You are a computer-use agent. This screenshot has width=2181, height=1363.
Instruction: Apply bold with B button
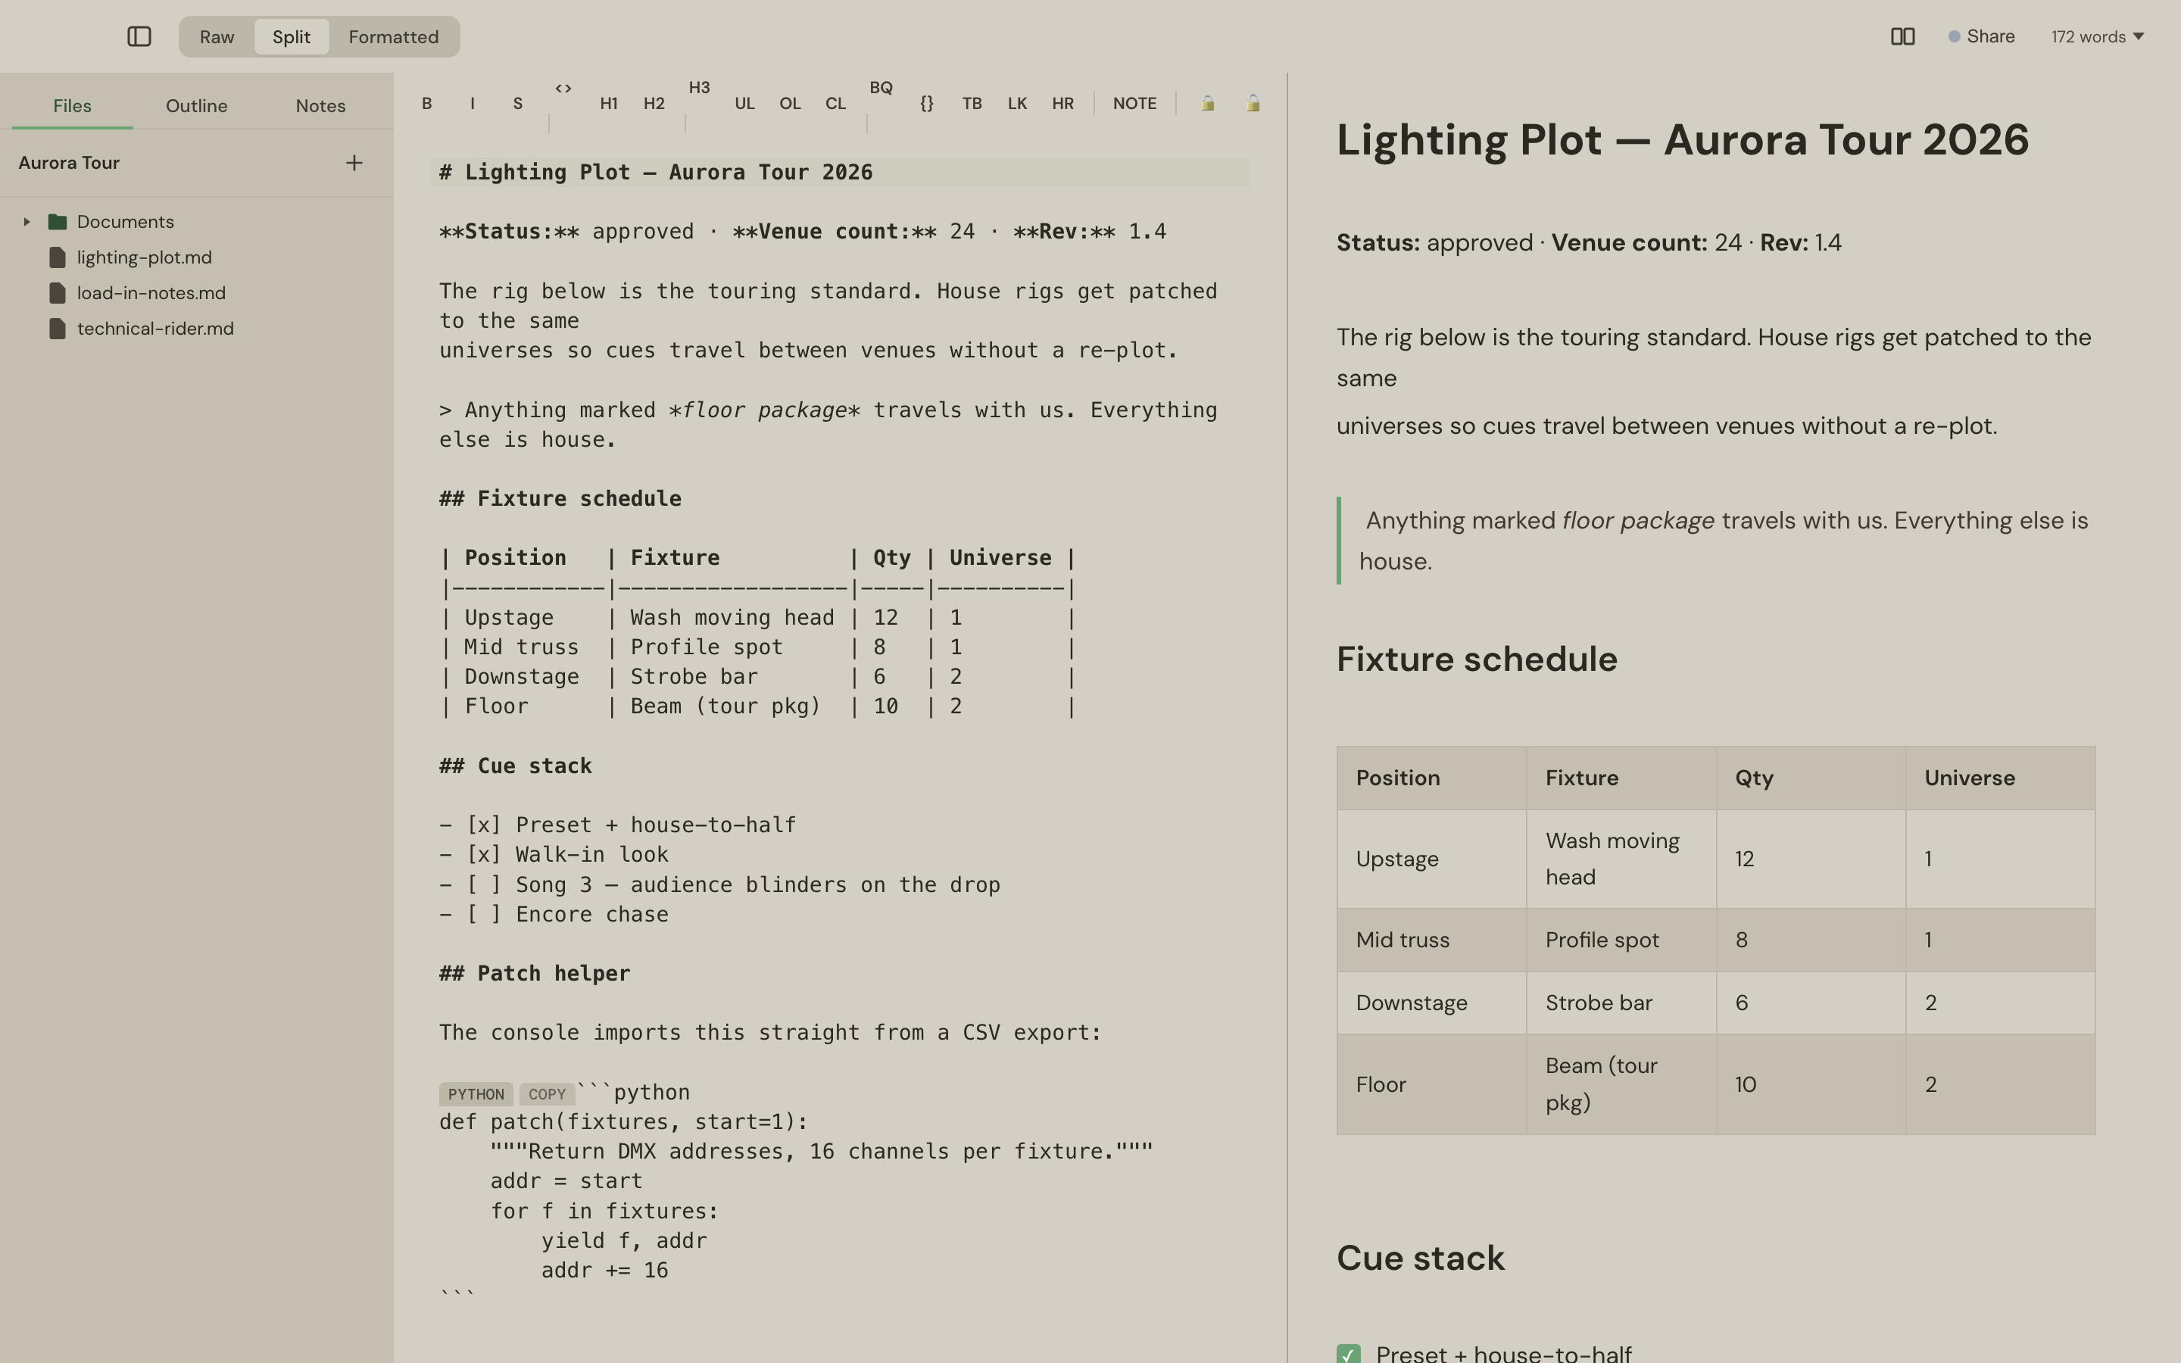427,104
